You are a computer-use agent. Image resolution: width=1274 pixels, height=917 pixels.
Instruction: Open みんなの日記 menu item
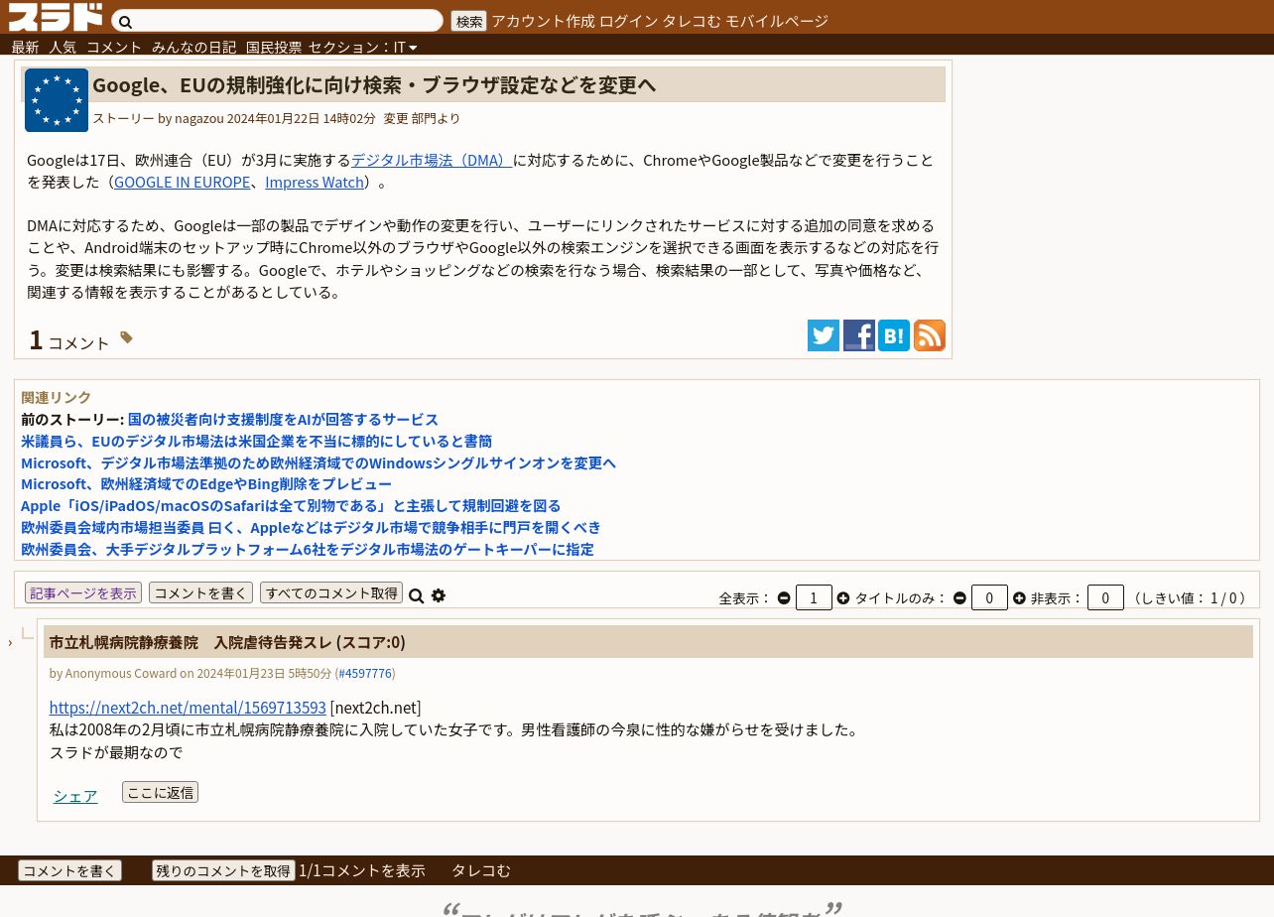(x=194, y=47)
